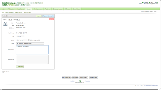
Task: Open the Asistencias menu tab
Action: [x=11, y=9]
